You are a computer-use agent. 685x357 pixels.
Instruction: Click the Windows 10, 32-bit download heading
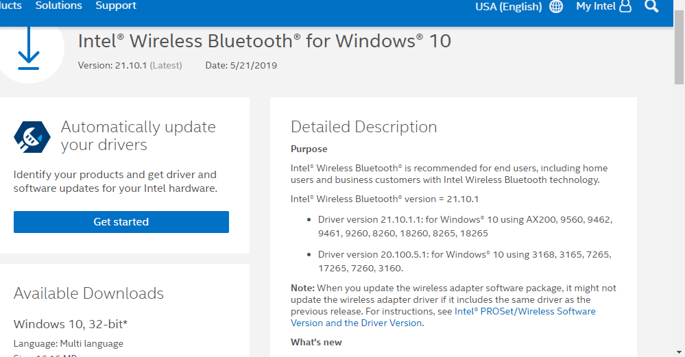click(x=71, y=323)
